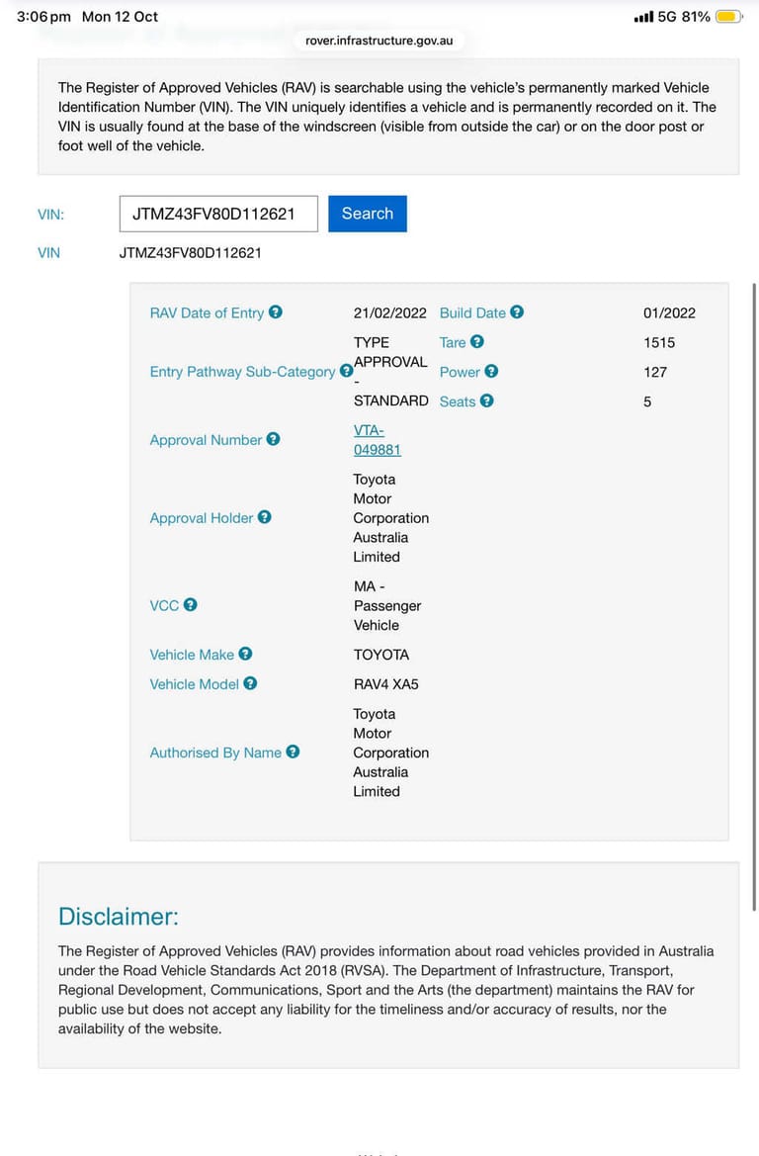The height and width of the screenshot is (1156, 759).
Task: Click the Vehicle Make help icon
Action: 245,654
